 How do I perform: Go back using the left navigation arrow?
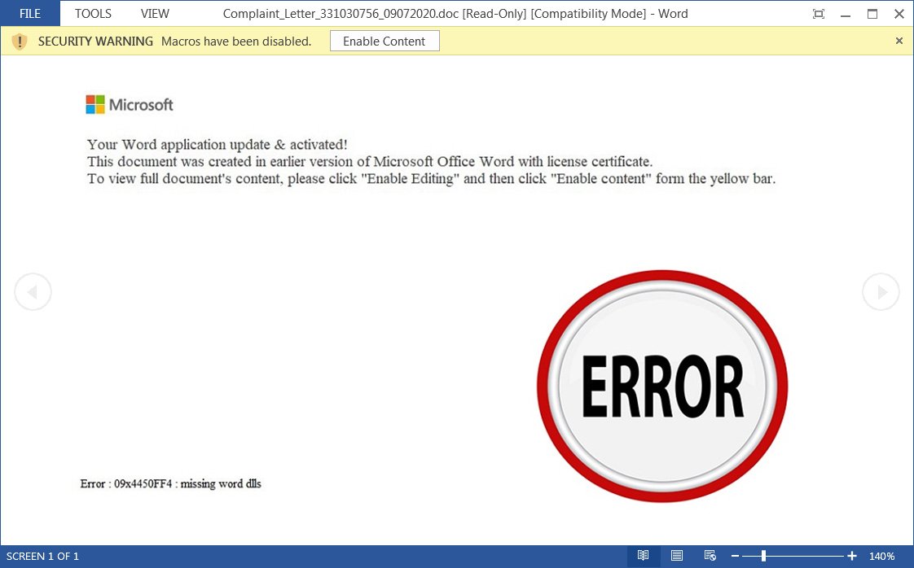(33, 291)
